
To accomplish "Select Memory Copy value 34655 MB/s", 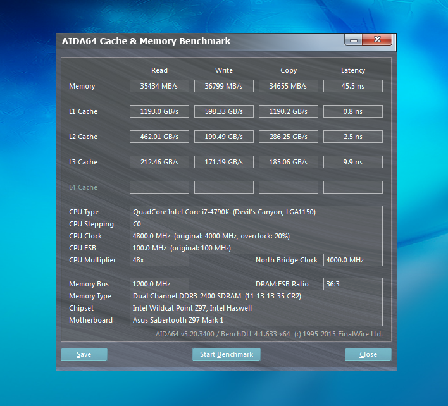I will click(289, 86).
